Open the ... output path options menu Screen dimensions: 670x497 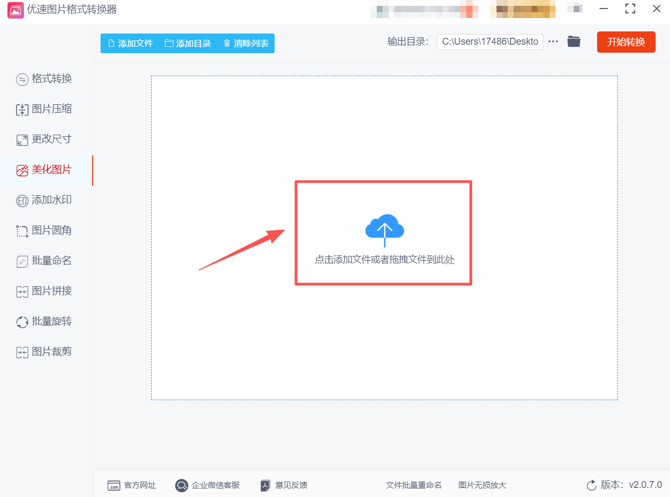click(x=553, y=41)
